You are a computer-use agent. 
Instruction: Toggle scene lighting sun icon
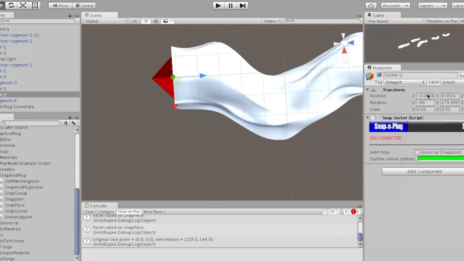pos(146,21)
